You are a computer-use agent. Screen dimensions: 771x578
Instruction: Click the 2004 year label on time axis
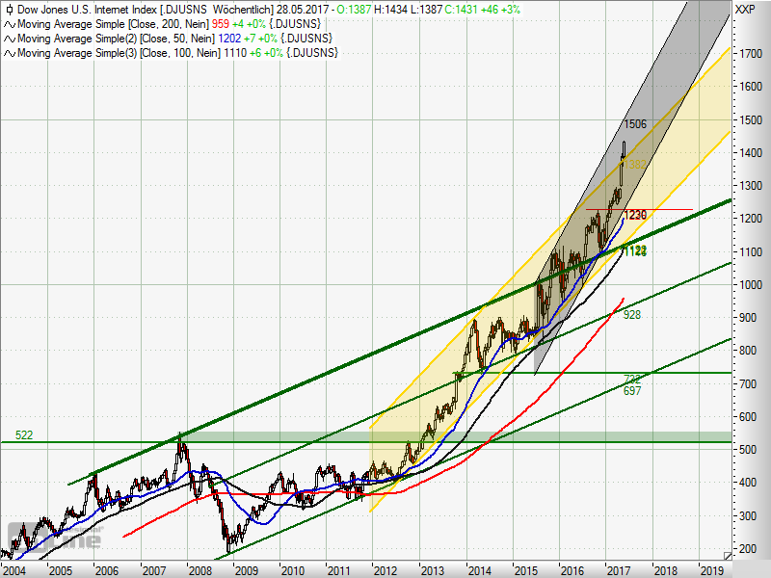coord(13,571)
